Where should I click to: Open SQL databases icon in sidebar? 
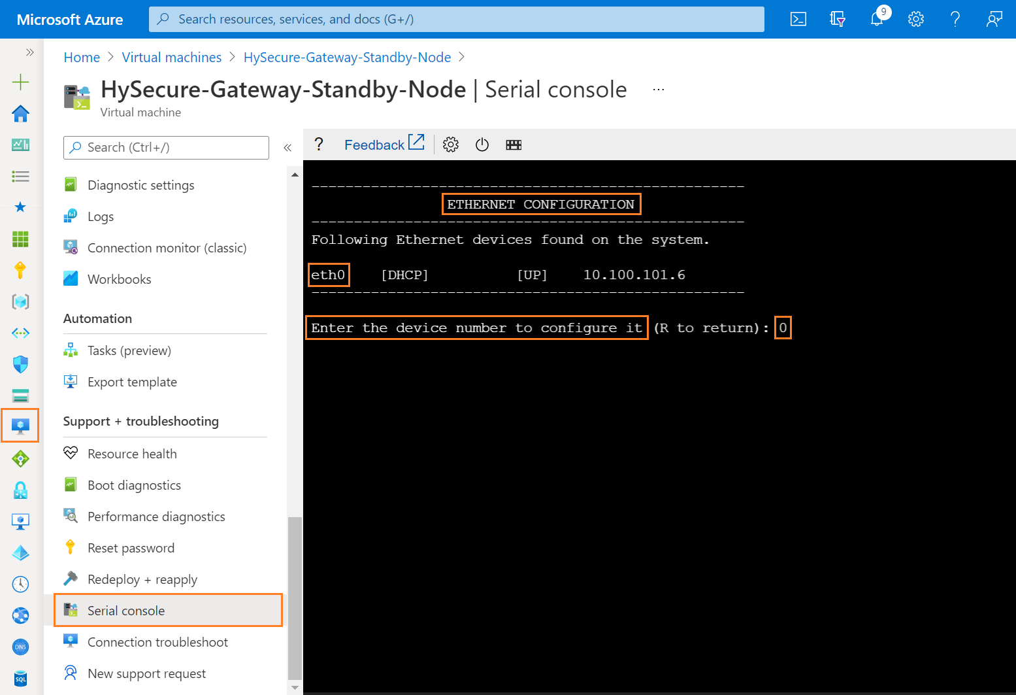pos(21,678)
